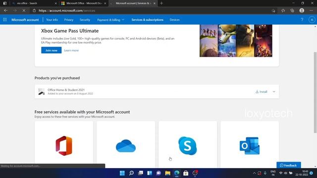Viewport: 317px width, 178px height.
Task: Close the Microsoft account browser tab
Action: point(154,3)
